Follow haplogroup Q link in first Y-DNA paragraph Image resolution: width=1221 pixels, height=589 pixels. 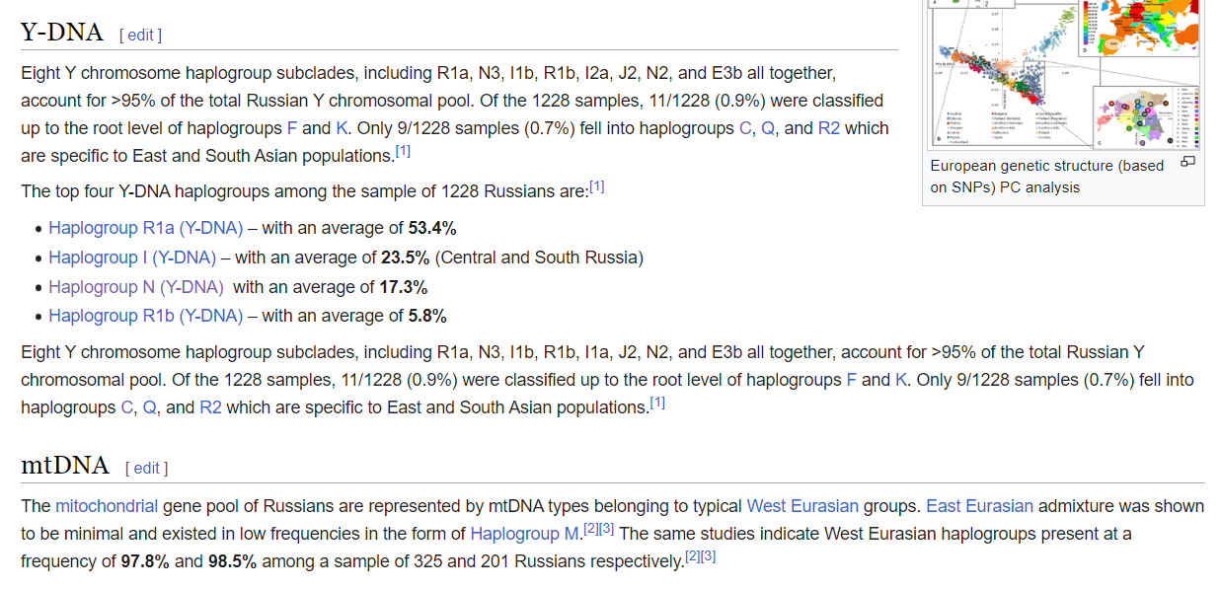(x=768, y=128)
